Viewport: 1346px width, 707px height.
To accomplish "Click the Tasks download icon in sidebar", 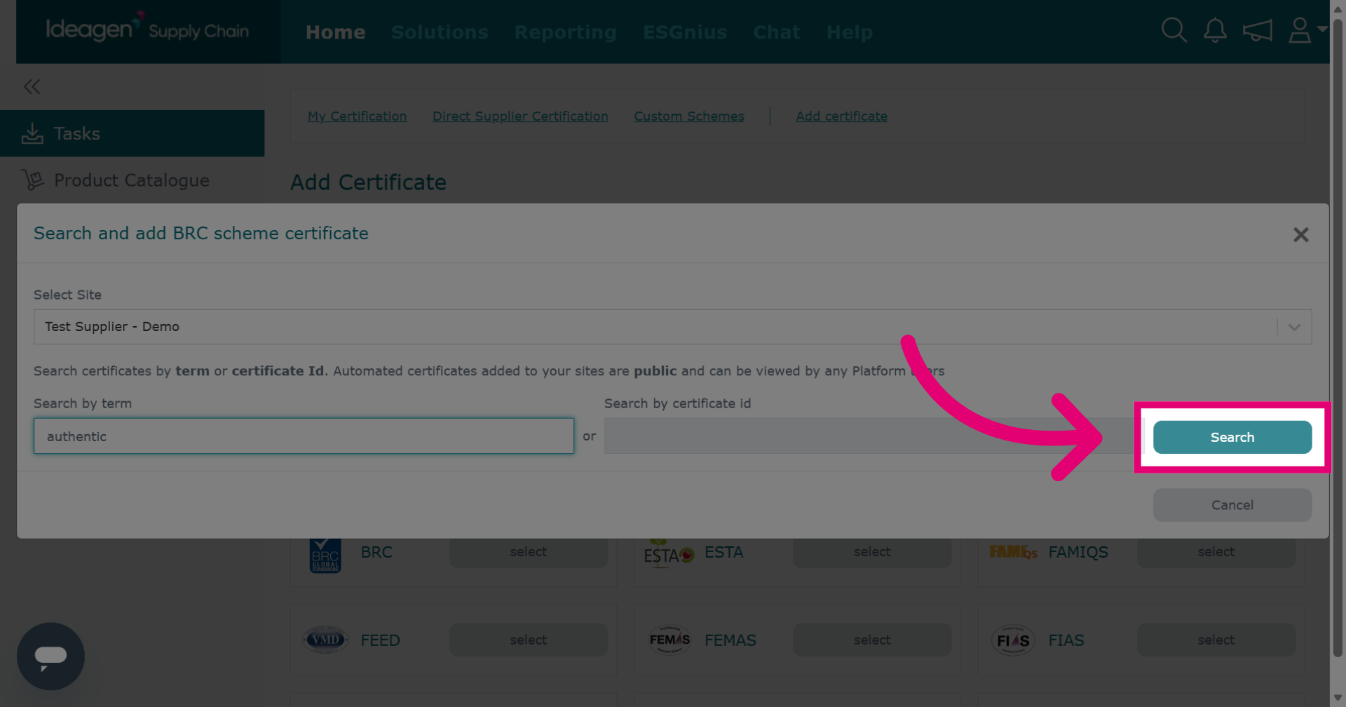I will click(32, 133).
